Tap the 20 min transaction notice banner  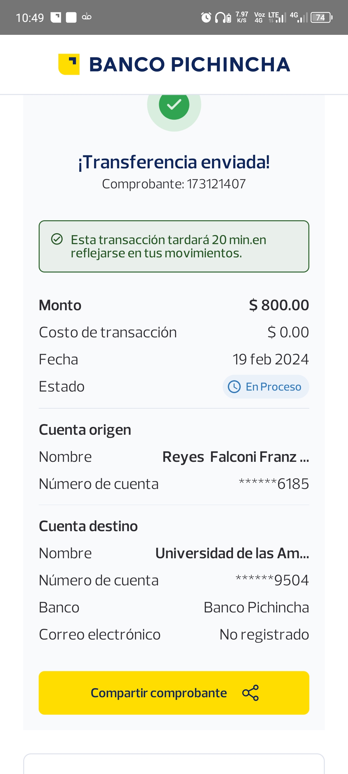(x=174, y=246)
